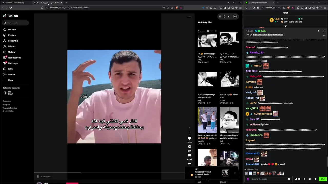
Task: Open the Program footer link
Action: 6,105
